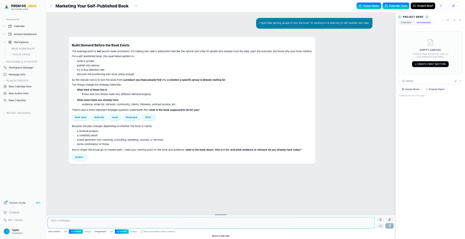Click the paperclip attachment icon
The width and height of the screenshot is (465, 239).
point(389,220)
